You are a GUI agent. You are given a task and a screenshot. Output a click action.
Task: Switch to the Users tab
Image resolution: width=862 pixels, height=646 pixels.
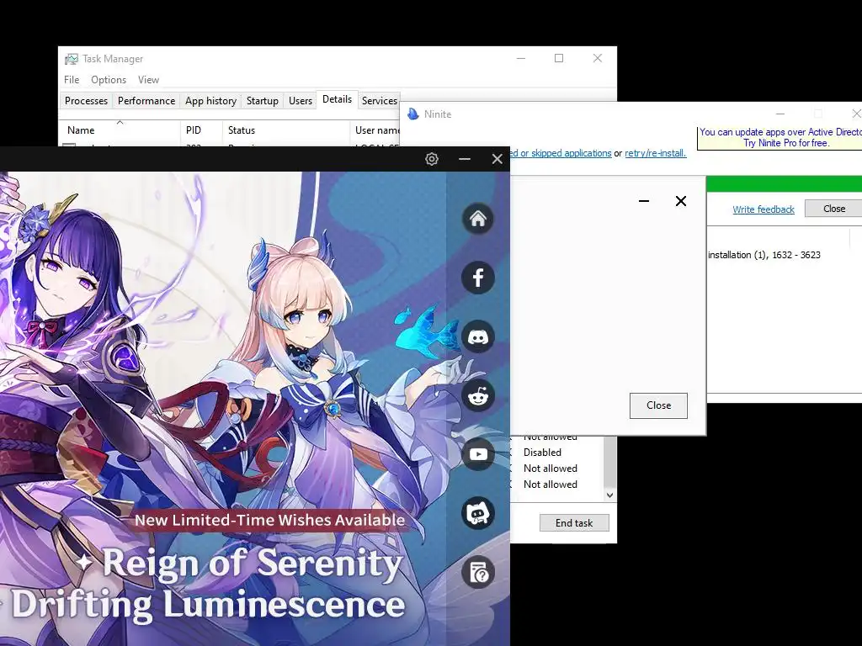(x=301, y=101)
